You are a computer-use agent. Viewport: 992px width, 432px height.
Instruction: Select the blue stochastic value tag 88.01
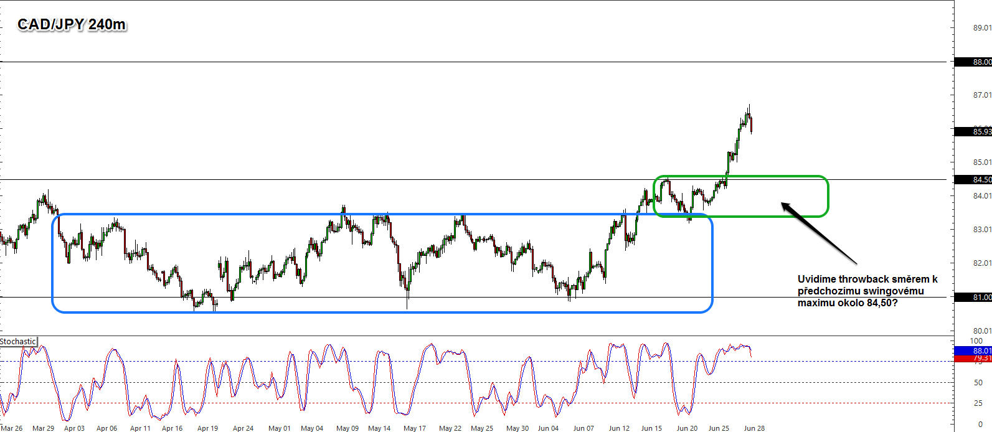[x=973, y=351]
